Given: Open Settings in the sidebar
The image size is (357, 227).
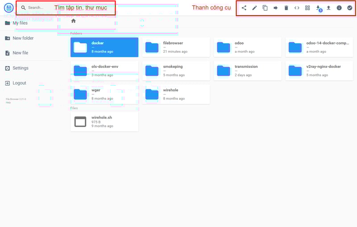Looking at the screenshot, I should (x=20, y=68).
